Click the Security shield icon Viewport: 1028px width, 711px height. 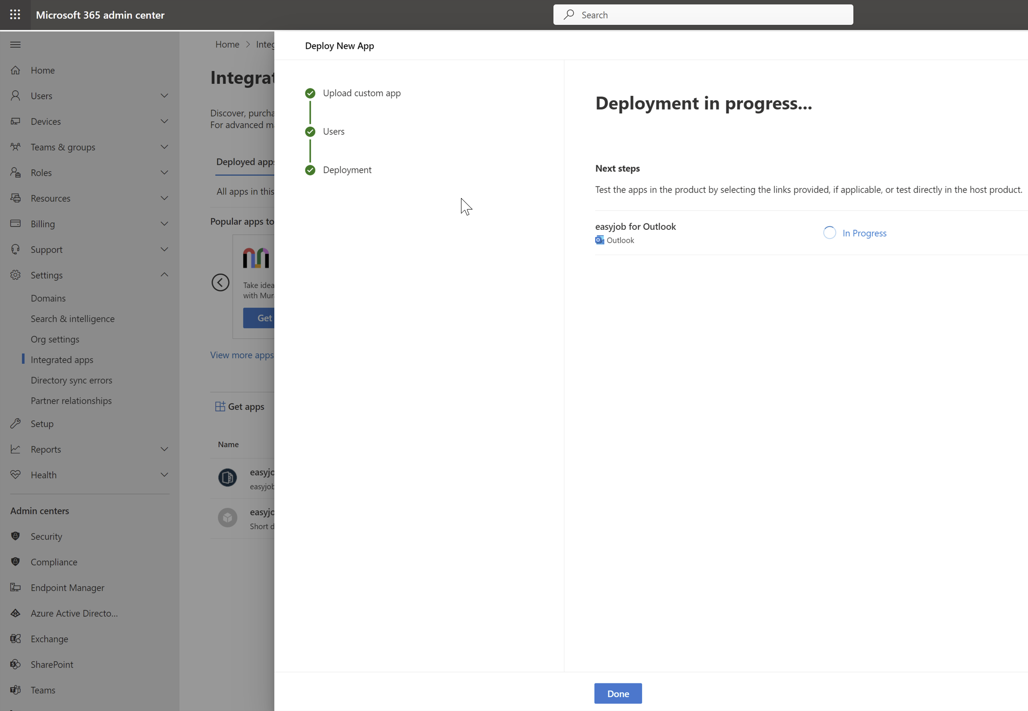pyautogui.click(x=16, y=536)
